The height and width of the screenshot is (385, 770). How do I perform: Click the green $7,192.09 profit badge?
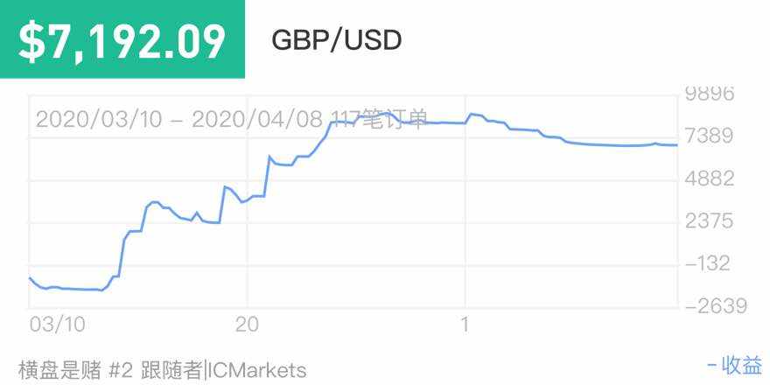(122, 40)
